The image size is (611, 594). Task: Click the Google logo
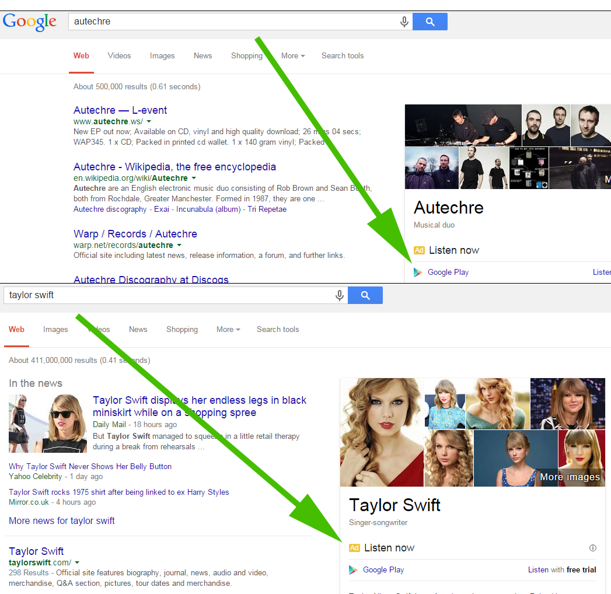coord(29,22)
